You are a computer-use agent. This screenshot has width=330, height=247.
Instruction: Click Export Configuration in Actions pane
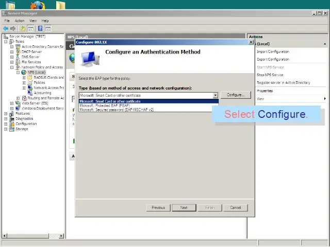click(x=273, y=60)
